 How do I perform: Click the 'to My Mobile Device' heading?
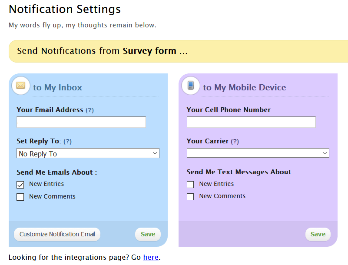(x=245, y=87)
